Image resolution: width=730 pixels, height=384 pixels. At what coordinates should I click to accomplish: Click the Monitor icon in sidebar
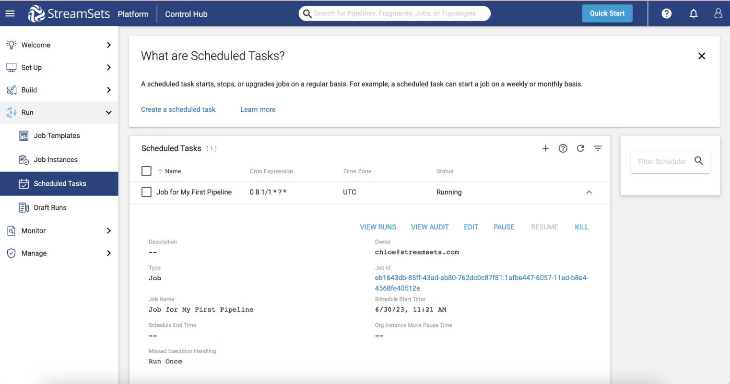pyautogui.click(x=12, y=231)
